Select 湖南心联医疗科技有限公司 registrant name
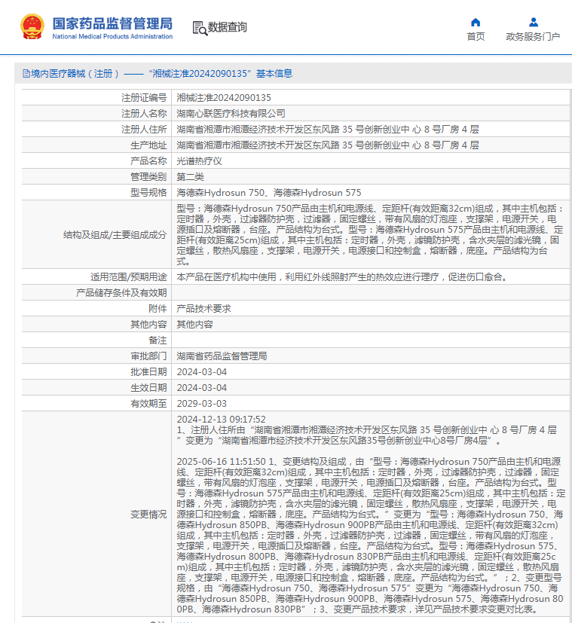This screenshot has width=572, height=623. 231,114
